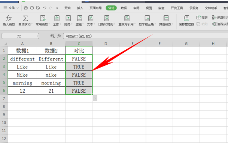
Task: Click the zoom lookup icon beside formula bar
Action: pyautogui.click(x=52, y=36)
